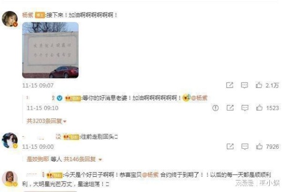Open @杨紫 mention in the 09:10 reply
286x192 pixels.
click(199, 98)
